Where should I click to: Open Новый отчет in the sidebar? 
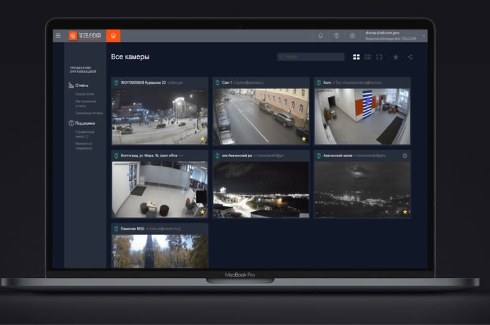pyautogui.click(x=85, y=94)
